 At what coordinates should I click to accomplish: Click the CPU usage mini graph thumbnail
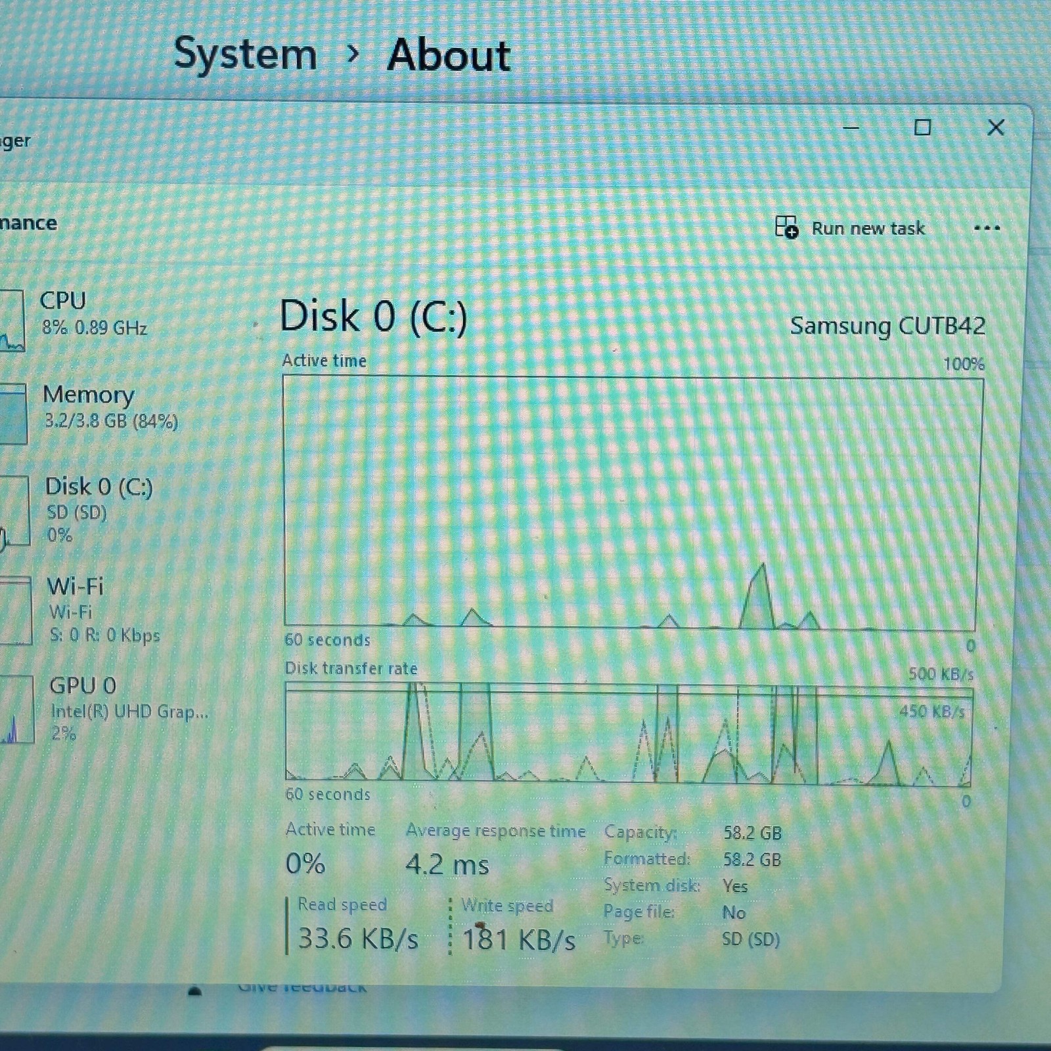(12, 321)
